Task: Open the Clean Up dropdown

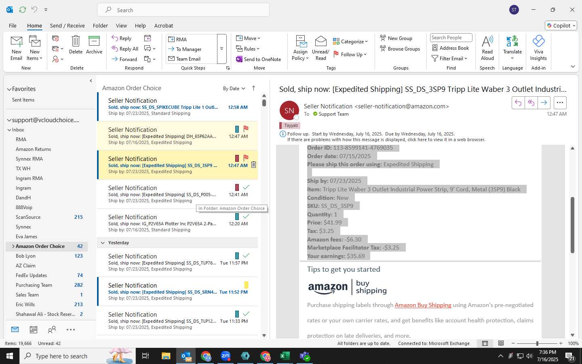Action: tap(58, 49)
